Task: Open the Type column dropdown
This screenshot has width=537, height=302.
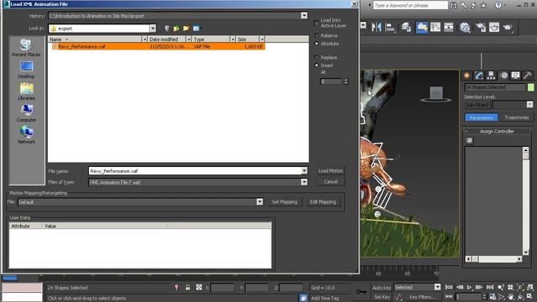Action: [x=232, y=39]
